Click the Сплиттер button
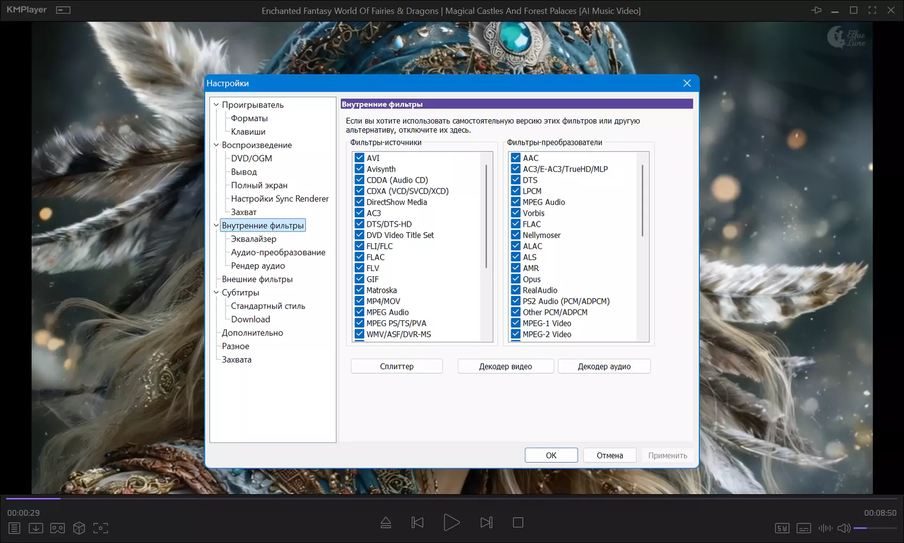The image size is (904, 543). [397, 366]
